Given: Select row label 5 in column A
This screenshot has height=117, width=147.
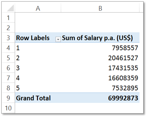Looking at the screenshot, I should pyautogui.click(x=38, y=88).
